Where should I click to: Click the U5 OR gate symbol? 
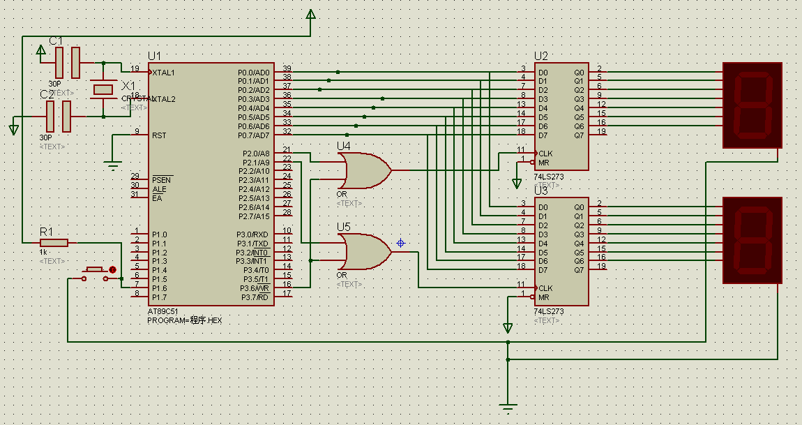(366, 251)
